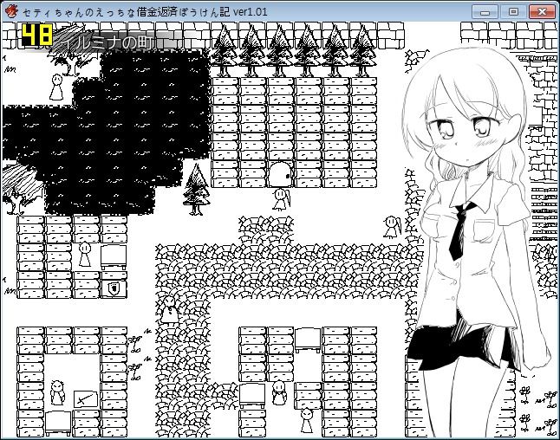Click the yellow 48 counter
The image size is (560, 440).
click(x=37, y=35)
